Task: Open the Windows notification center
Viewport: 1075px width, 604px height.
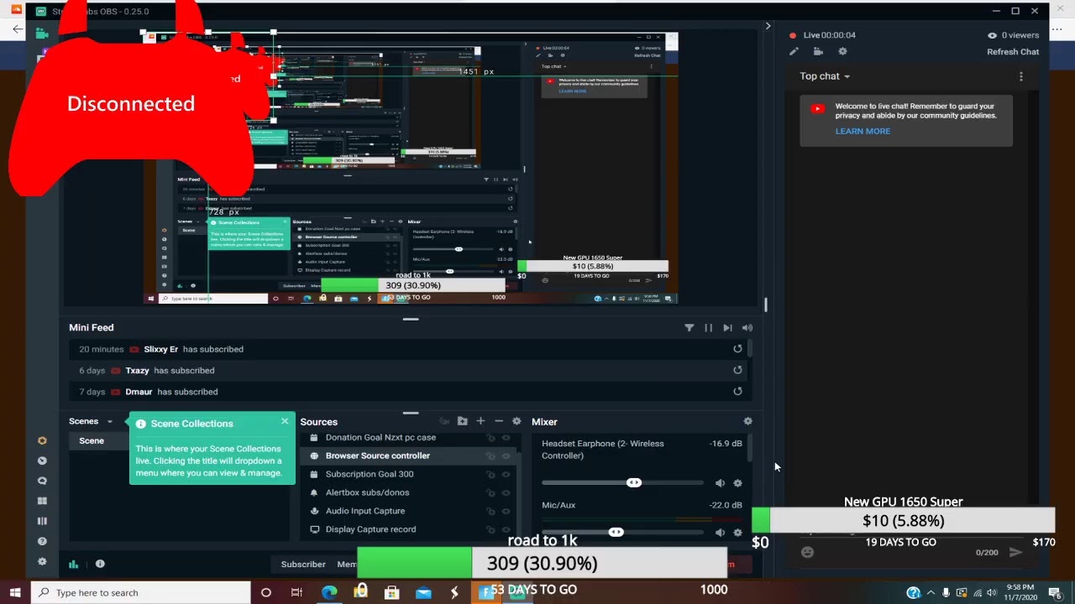Action: [1055, 593]
